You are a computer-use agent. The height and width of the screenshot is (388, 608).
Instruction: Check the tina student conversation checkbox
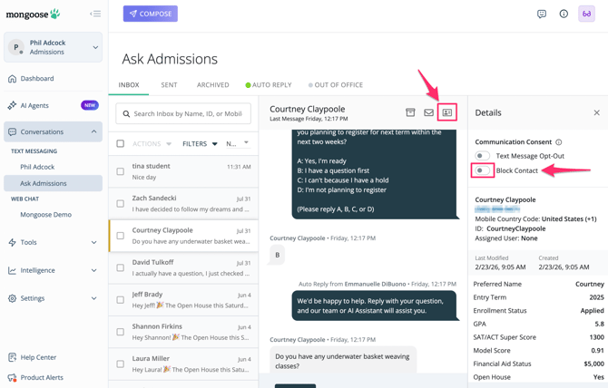(121, 171)
